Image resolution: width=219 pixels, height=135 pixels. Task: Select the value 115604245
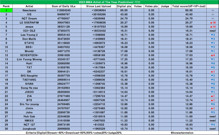pos(64,10)
